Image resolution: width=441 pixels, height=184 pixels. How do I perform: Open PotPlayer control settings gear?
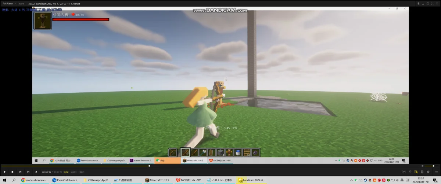pyautogui.click(x=428, y=172)
